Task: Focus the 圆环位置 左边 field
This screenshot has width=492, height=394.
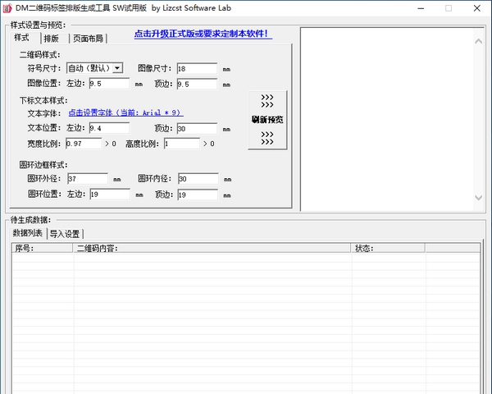Action: click(x=110, y=195)
